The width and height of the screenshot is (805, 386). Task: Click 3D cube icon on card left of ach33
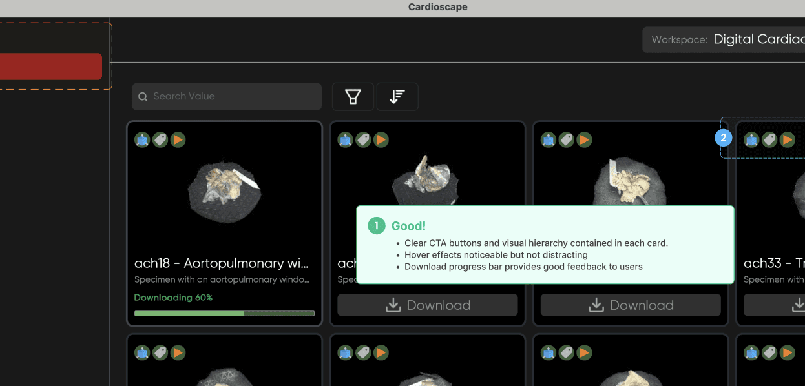pyautogui.click(x=549, y=139)
